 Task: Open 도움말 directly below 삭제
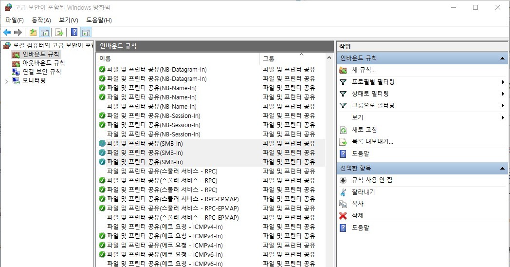[x=361, y=228]
